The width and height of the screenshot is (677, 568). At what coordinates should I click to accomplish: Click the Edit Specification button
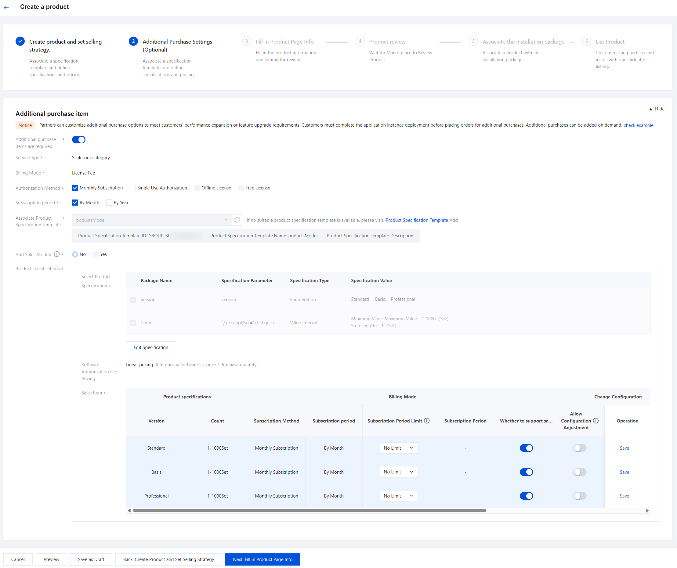coord(150,347)
